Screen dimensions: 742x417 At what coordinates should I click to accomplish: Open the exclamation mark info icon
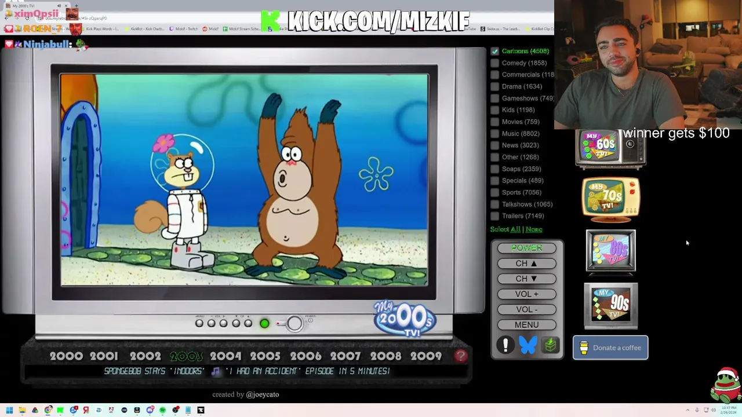pyautogui.click(x=505, y=345)
